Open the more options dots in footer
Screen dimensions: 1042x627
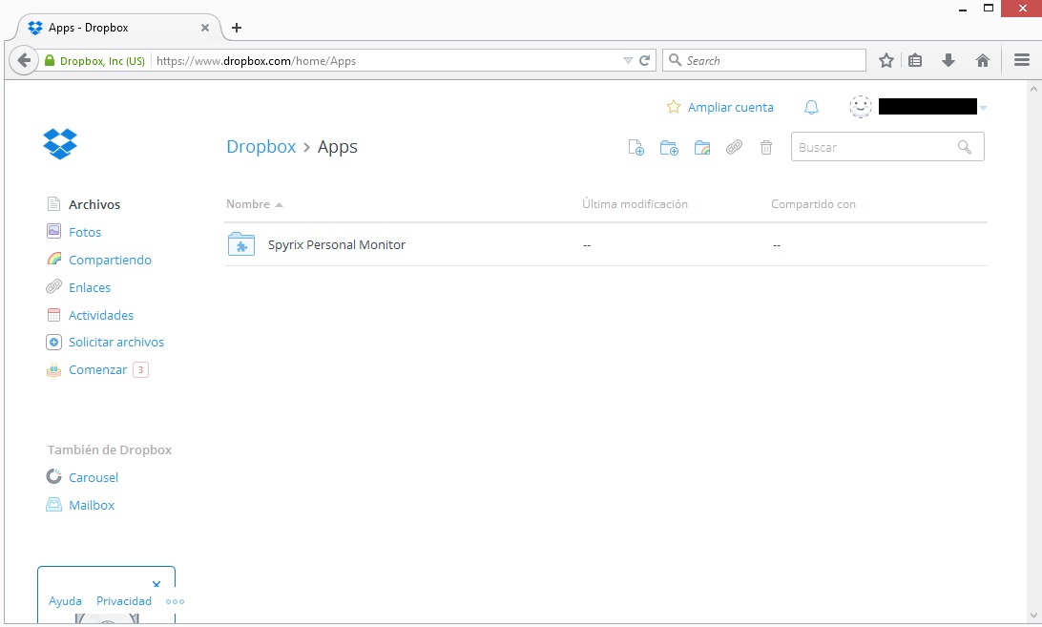[x=175, y=601]
